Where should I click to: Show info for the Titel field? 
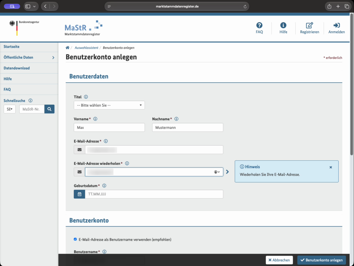coord(86,97)
